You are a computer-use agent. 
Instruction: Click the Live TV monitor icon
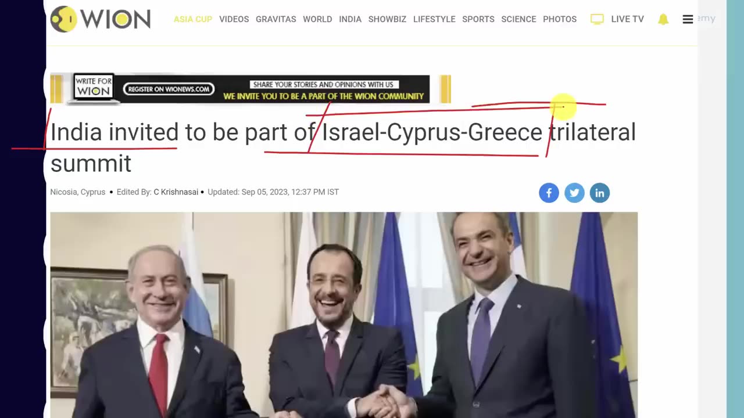597,19
